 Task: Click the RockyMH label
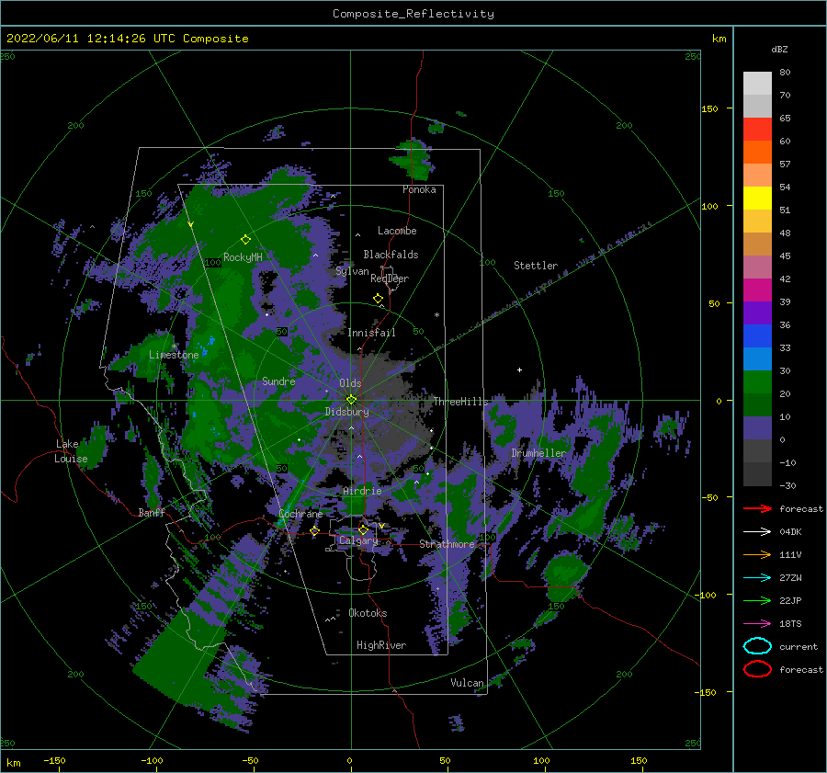pos(244,257)
